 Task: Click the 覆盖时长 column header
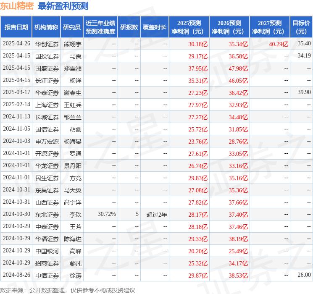coord(155,27)
